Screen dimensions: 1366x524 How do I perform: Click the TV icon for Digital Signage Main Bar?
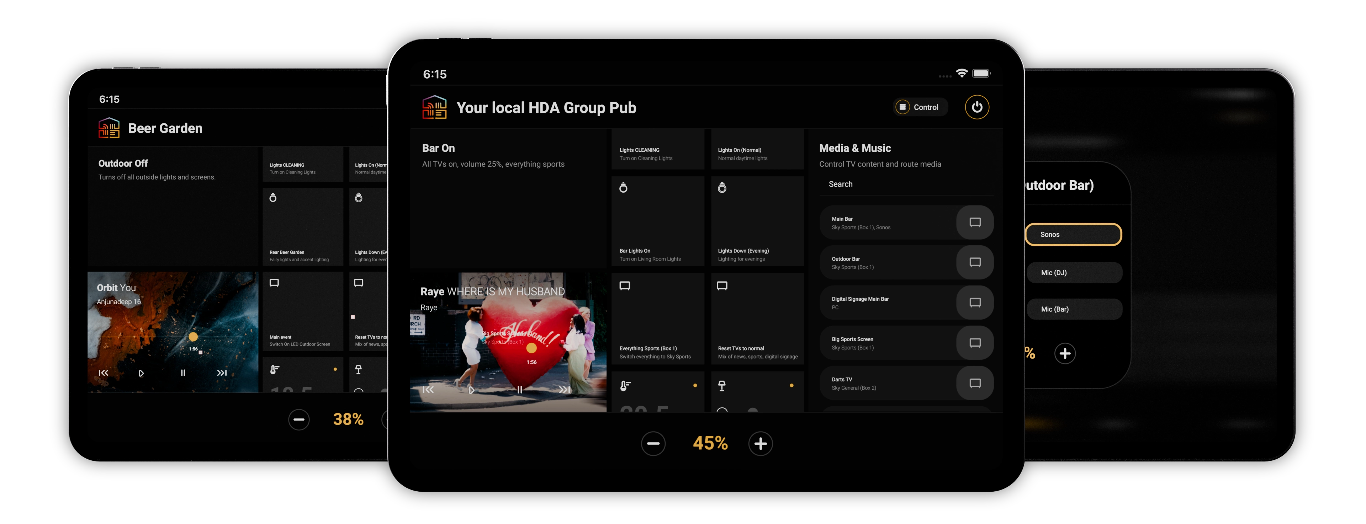(x=975, y=303)
